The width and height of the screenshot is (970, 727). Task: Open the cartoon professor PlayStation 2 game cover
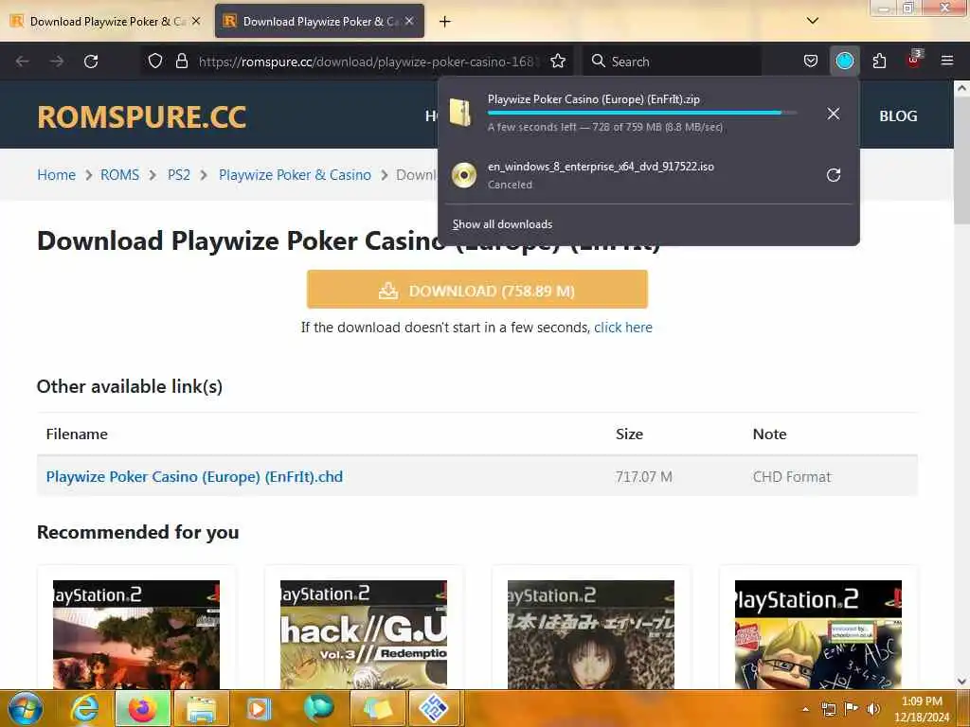[x=817, y=634]
